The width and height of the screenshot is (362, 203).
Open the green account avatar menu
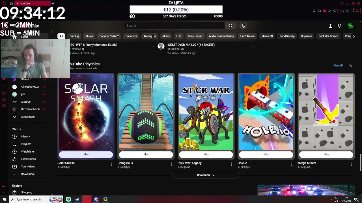pos(350,26)
